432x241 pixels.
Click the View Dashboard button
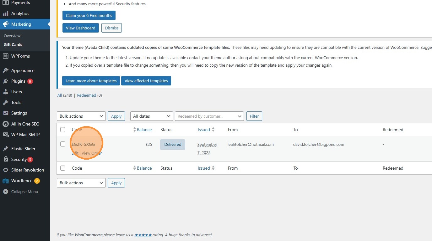81,28
